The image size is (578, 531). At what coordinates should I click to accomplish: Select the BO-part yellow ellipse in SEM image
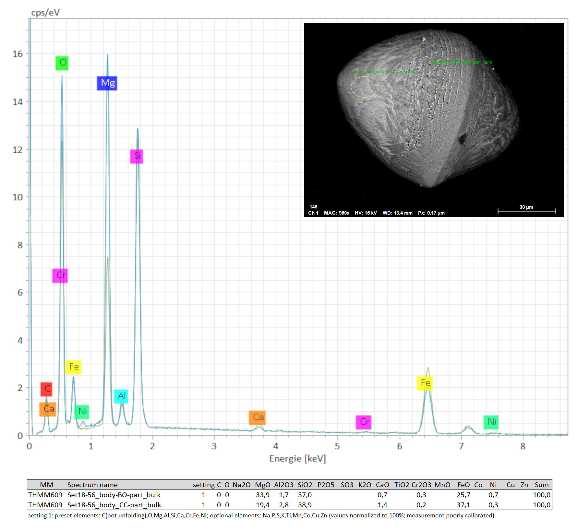pos(439,78)
